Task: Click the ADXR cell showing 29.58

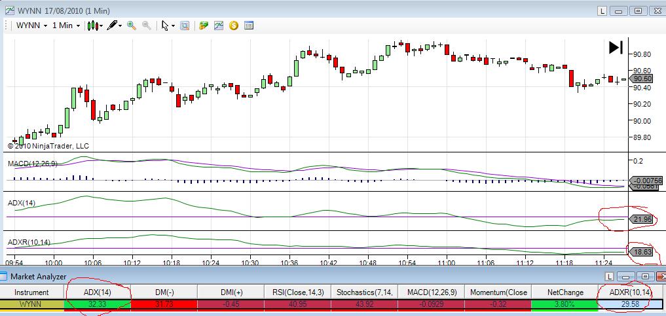Action: coord(630,304)
